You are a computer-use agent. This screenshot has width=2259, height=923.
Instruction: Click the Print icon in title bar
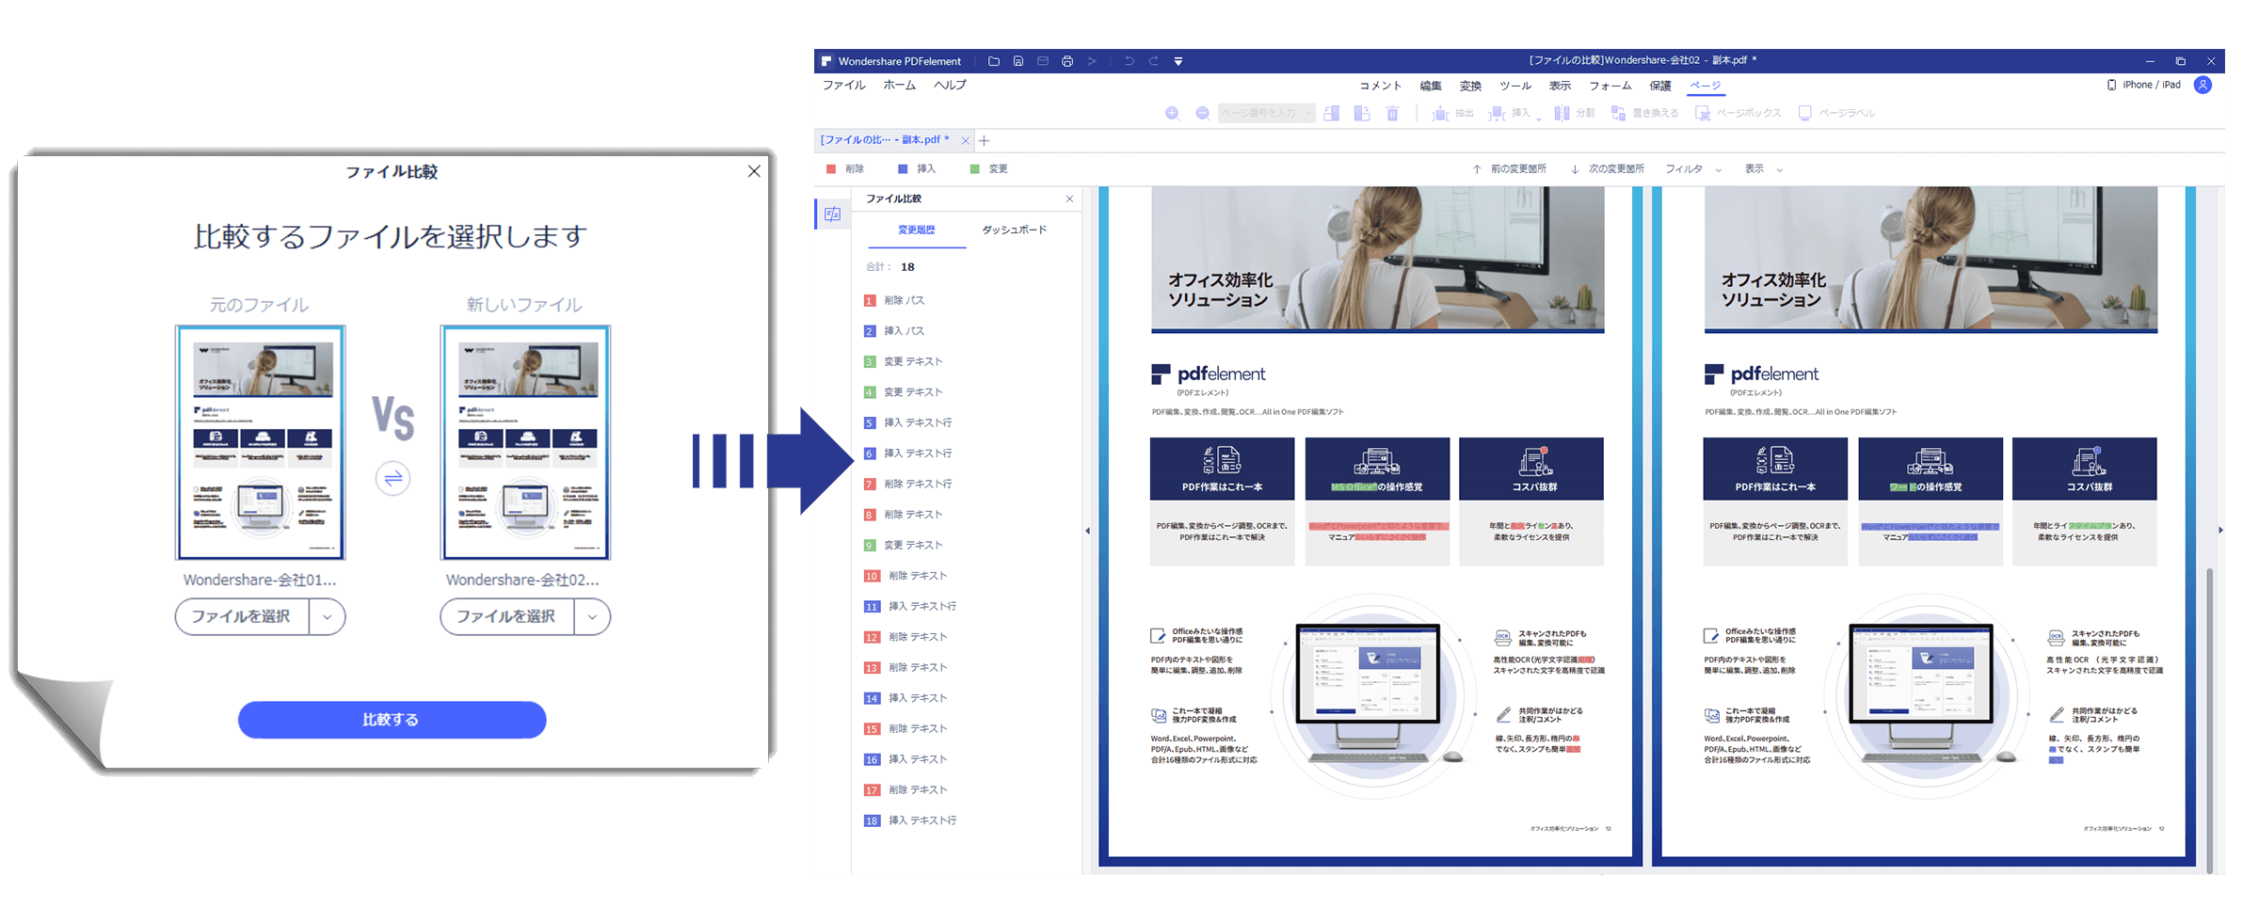tap(1066, 61)
